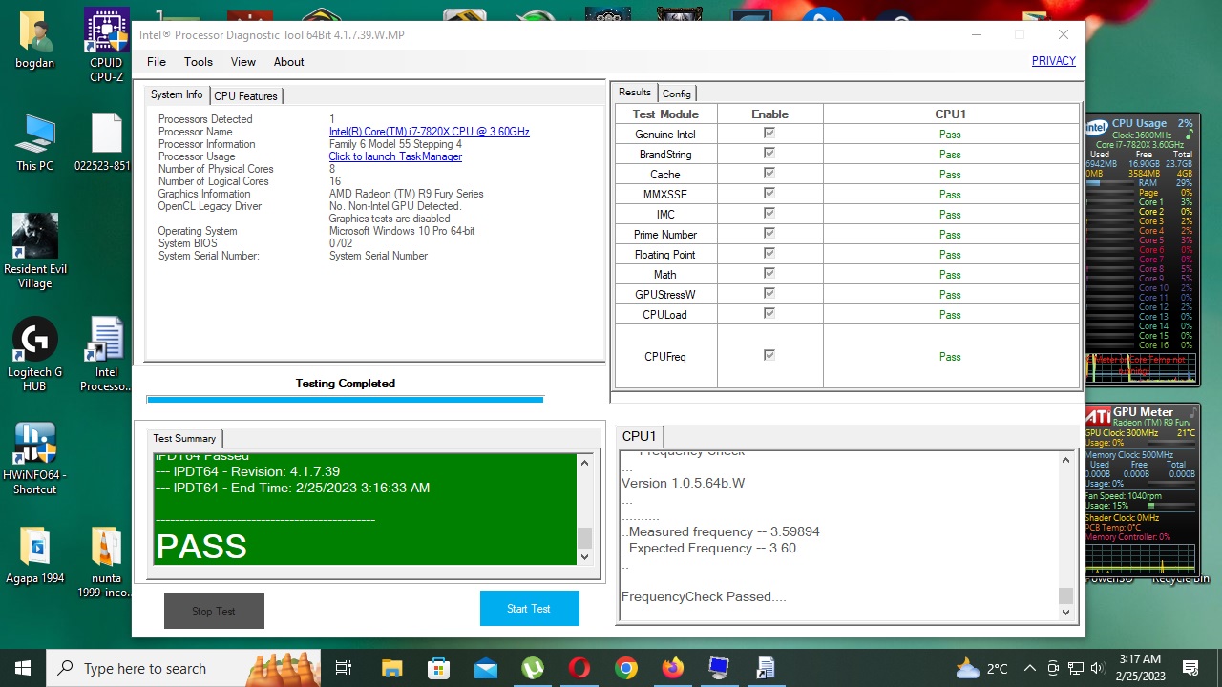Open the notification center icon
This screenshot has width=1222, height=687.
point(1190,668)
